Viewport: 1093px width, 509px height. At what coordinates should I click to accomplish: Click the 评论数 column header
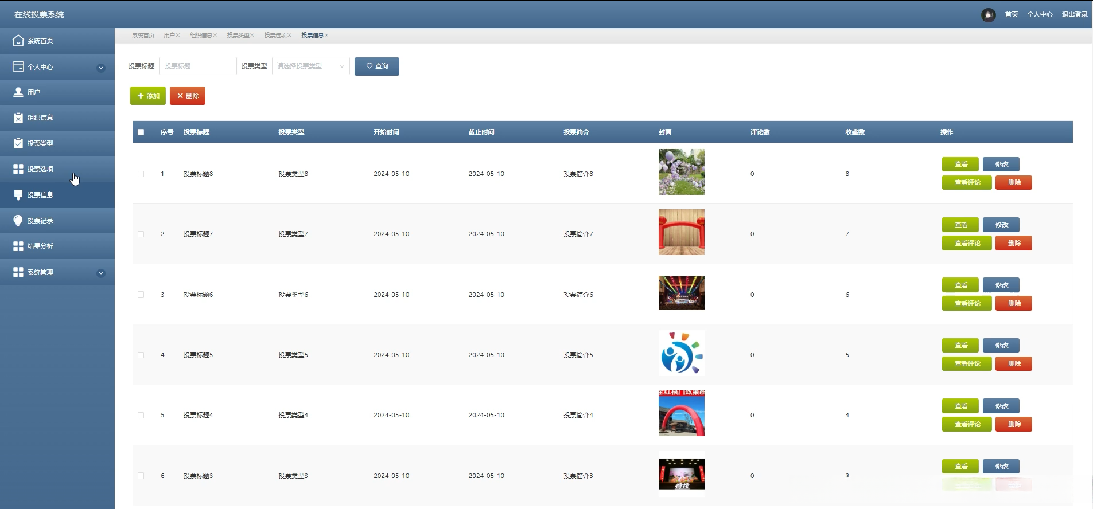[760, 132]
